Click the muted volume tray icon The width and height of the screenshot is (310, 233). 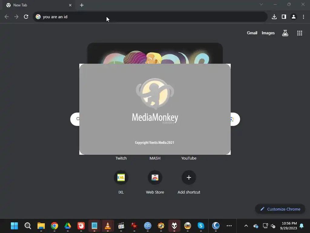(273, 226)
